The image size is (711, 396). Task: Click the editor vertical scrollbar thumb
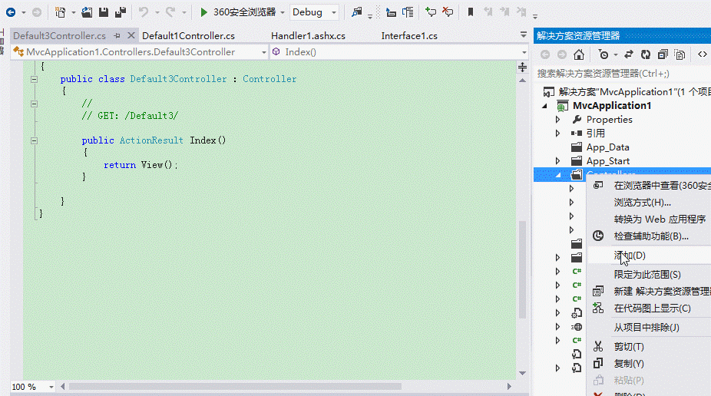[x=522, y=269]
